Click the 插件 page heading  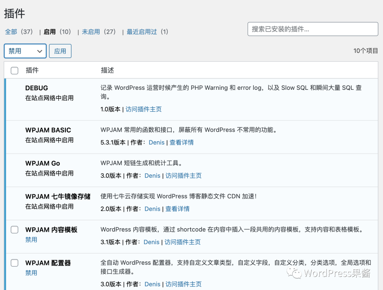coord(15,13)
